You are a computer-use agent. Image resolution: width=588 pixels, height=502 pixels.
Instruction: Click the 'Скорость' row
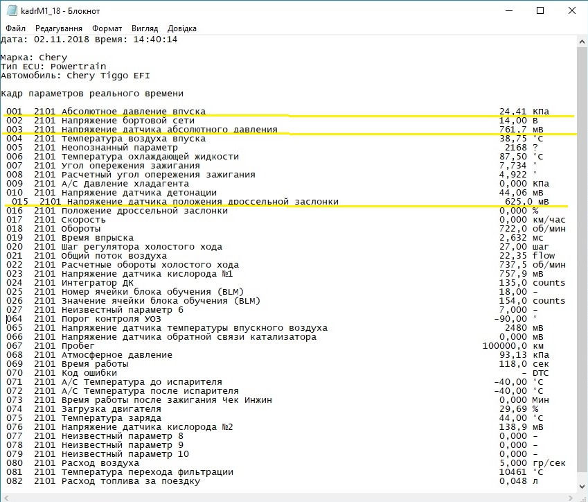coord(286,220)
